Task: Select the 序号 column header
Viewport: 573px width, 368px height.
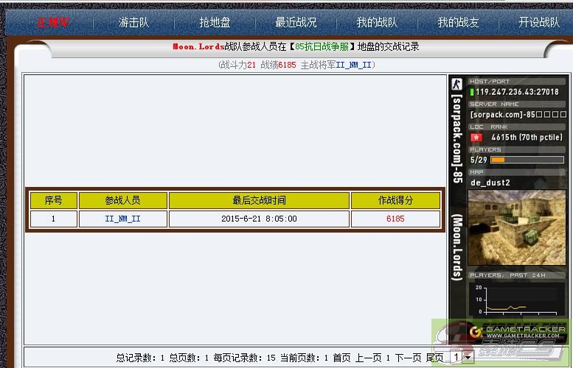Action: (x=54, y=200)
